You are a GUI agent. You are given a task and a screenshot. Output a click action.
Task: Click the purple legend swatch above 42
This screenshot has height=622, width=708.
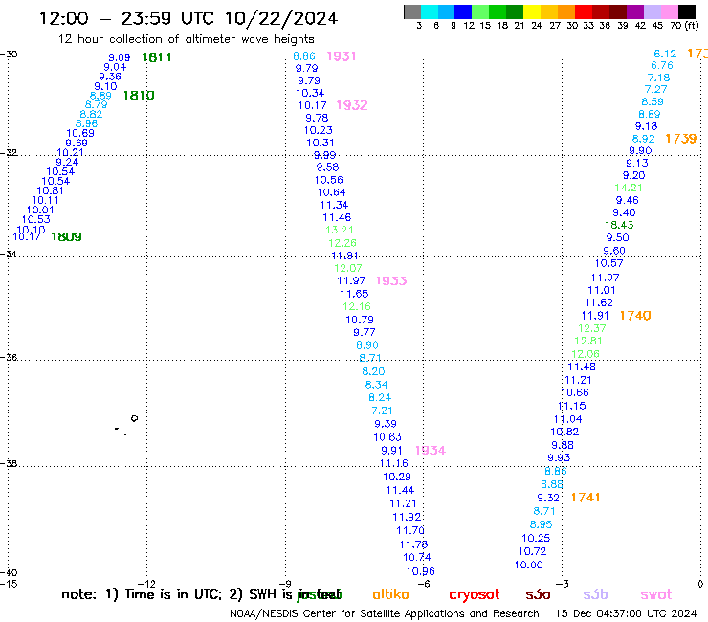[x=635, y=11]
